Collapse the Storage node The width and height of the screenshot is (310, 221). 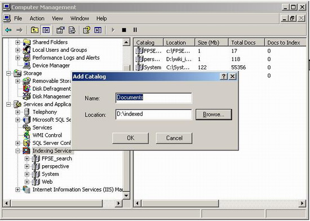8,73
